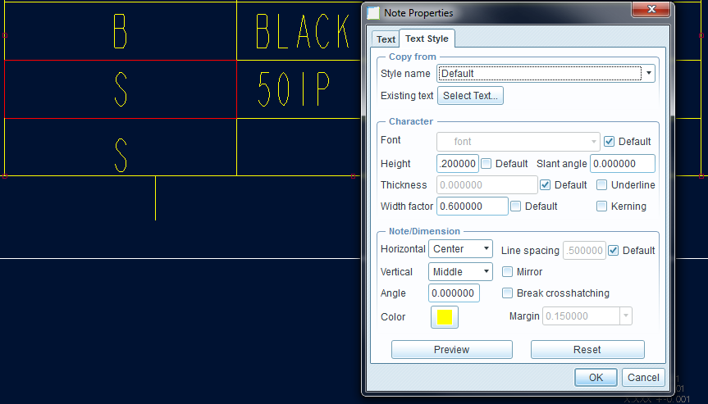Open the Horizontal alignment dropdown
The height and width of the screenshot is (404, 708).
(x=460, y=249)
